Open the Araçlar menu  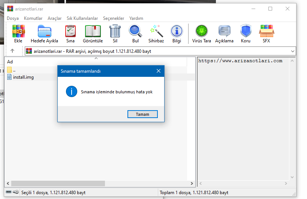pos(54,18)
